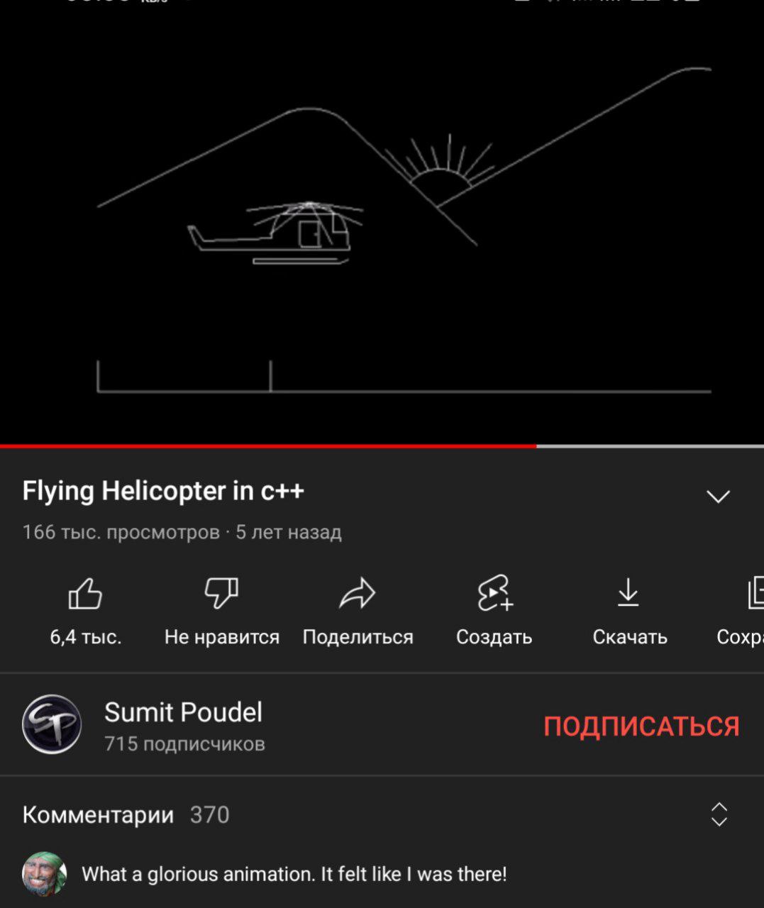Image resolution: width=764 pixels, height=908 pixels.
Task: Tap the Скачать download label
Action: click(x=630, y=637)
